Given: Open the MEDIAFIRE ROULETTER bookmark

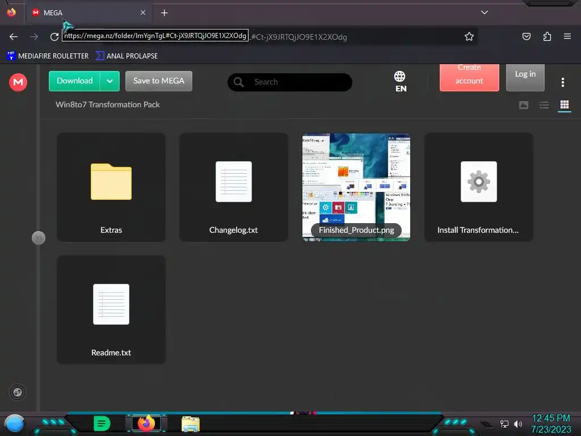Looking at the screenshot, I should coord(48,56).
